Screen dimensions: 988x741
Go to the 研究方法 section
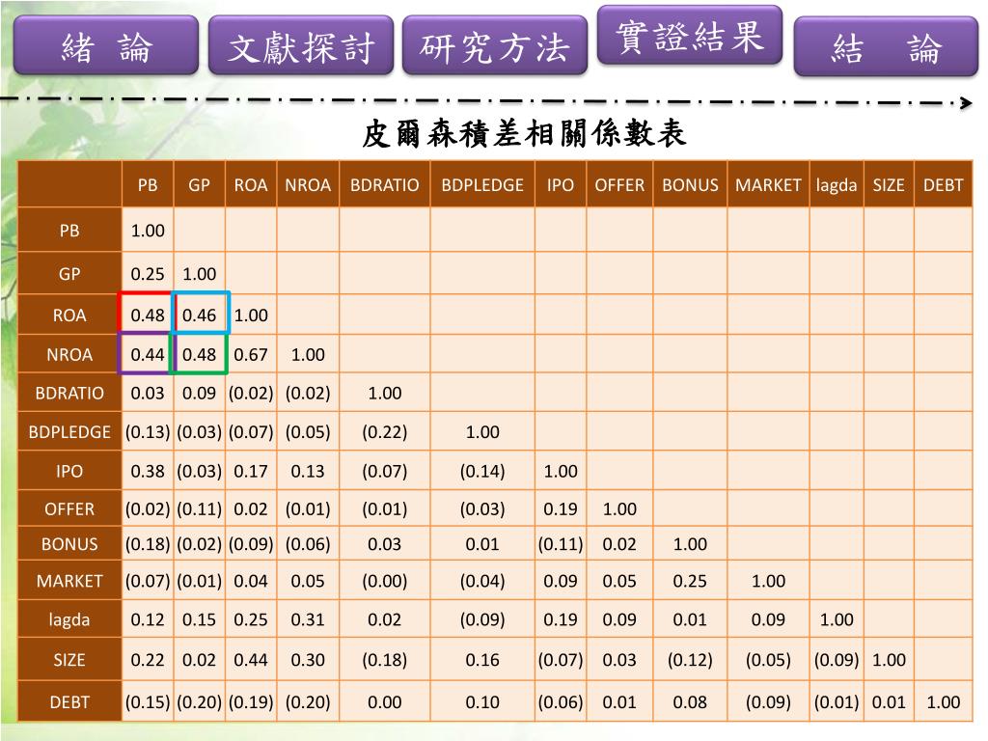pos(495,45)
